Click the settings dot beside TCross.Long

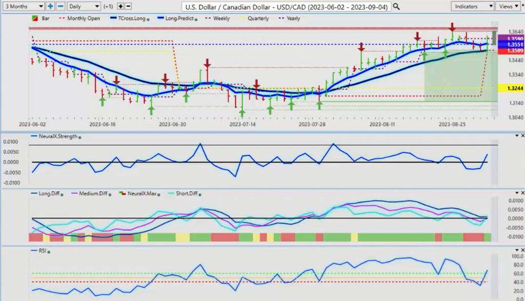[148, 19]
